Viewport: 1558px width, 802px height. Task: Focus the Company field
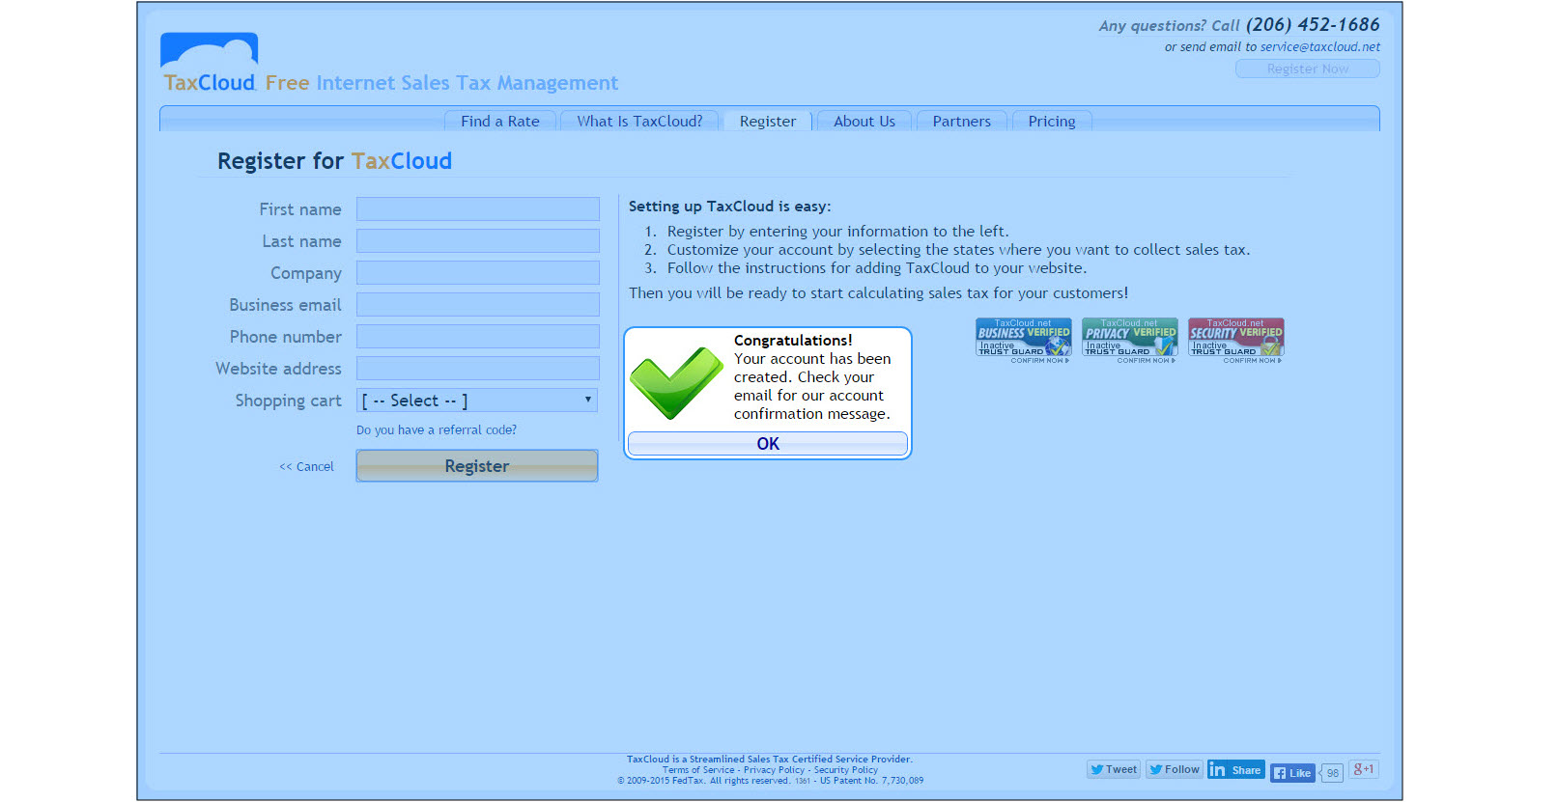click(x=478, y=273)
